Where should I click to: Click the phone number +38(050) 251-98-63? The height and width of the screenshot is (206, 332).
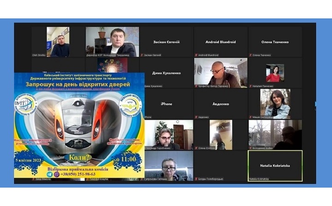[78, 174]
